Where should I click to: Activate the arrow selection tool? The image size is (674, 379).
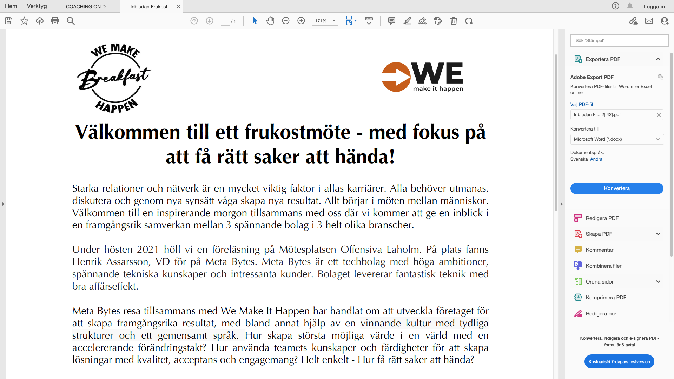pyautogui.click(x=255, y=21)
